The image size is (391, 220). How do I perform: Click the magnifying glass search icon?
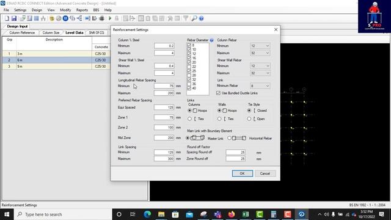(194, 18)
